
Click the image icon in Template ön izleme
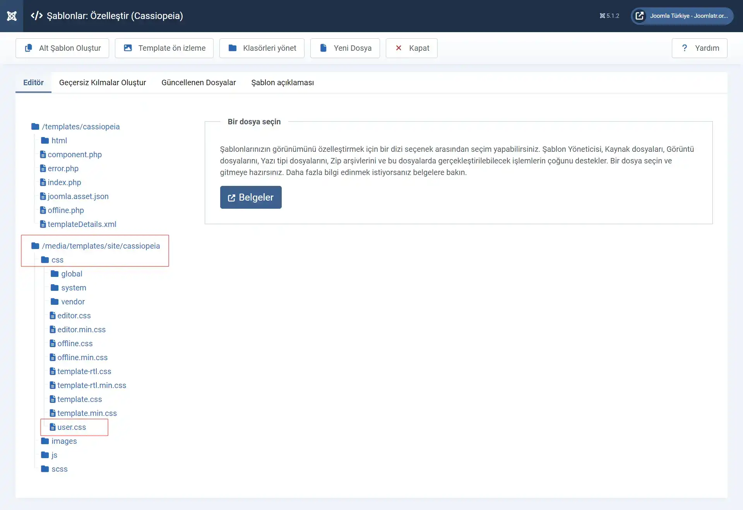click(x=128, y=48)
